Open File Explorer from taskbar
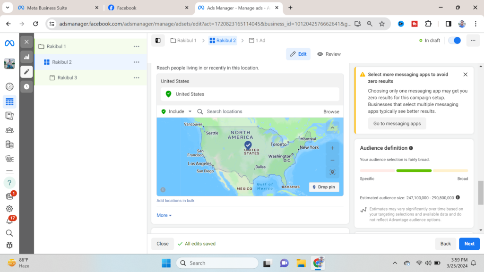The width and height of the screenshot is (484, 272). 301,263
